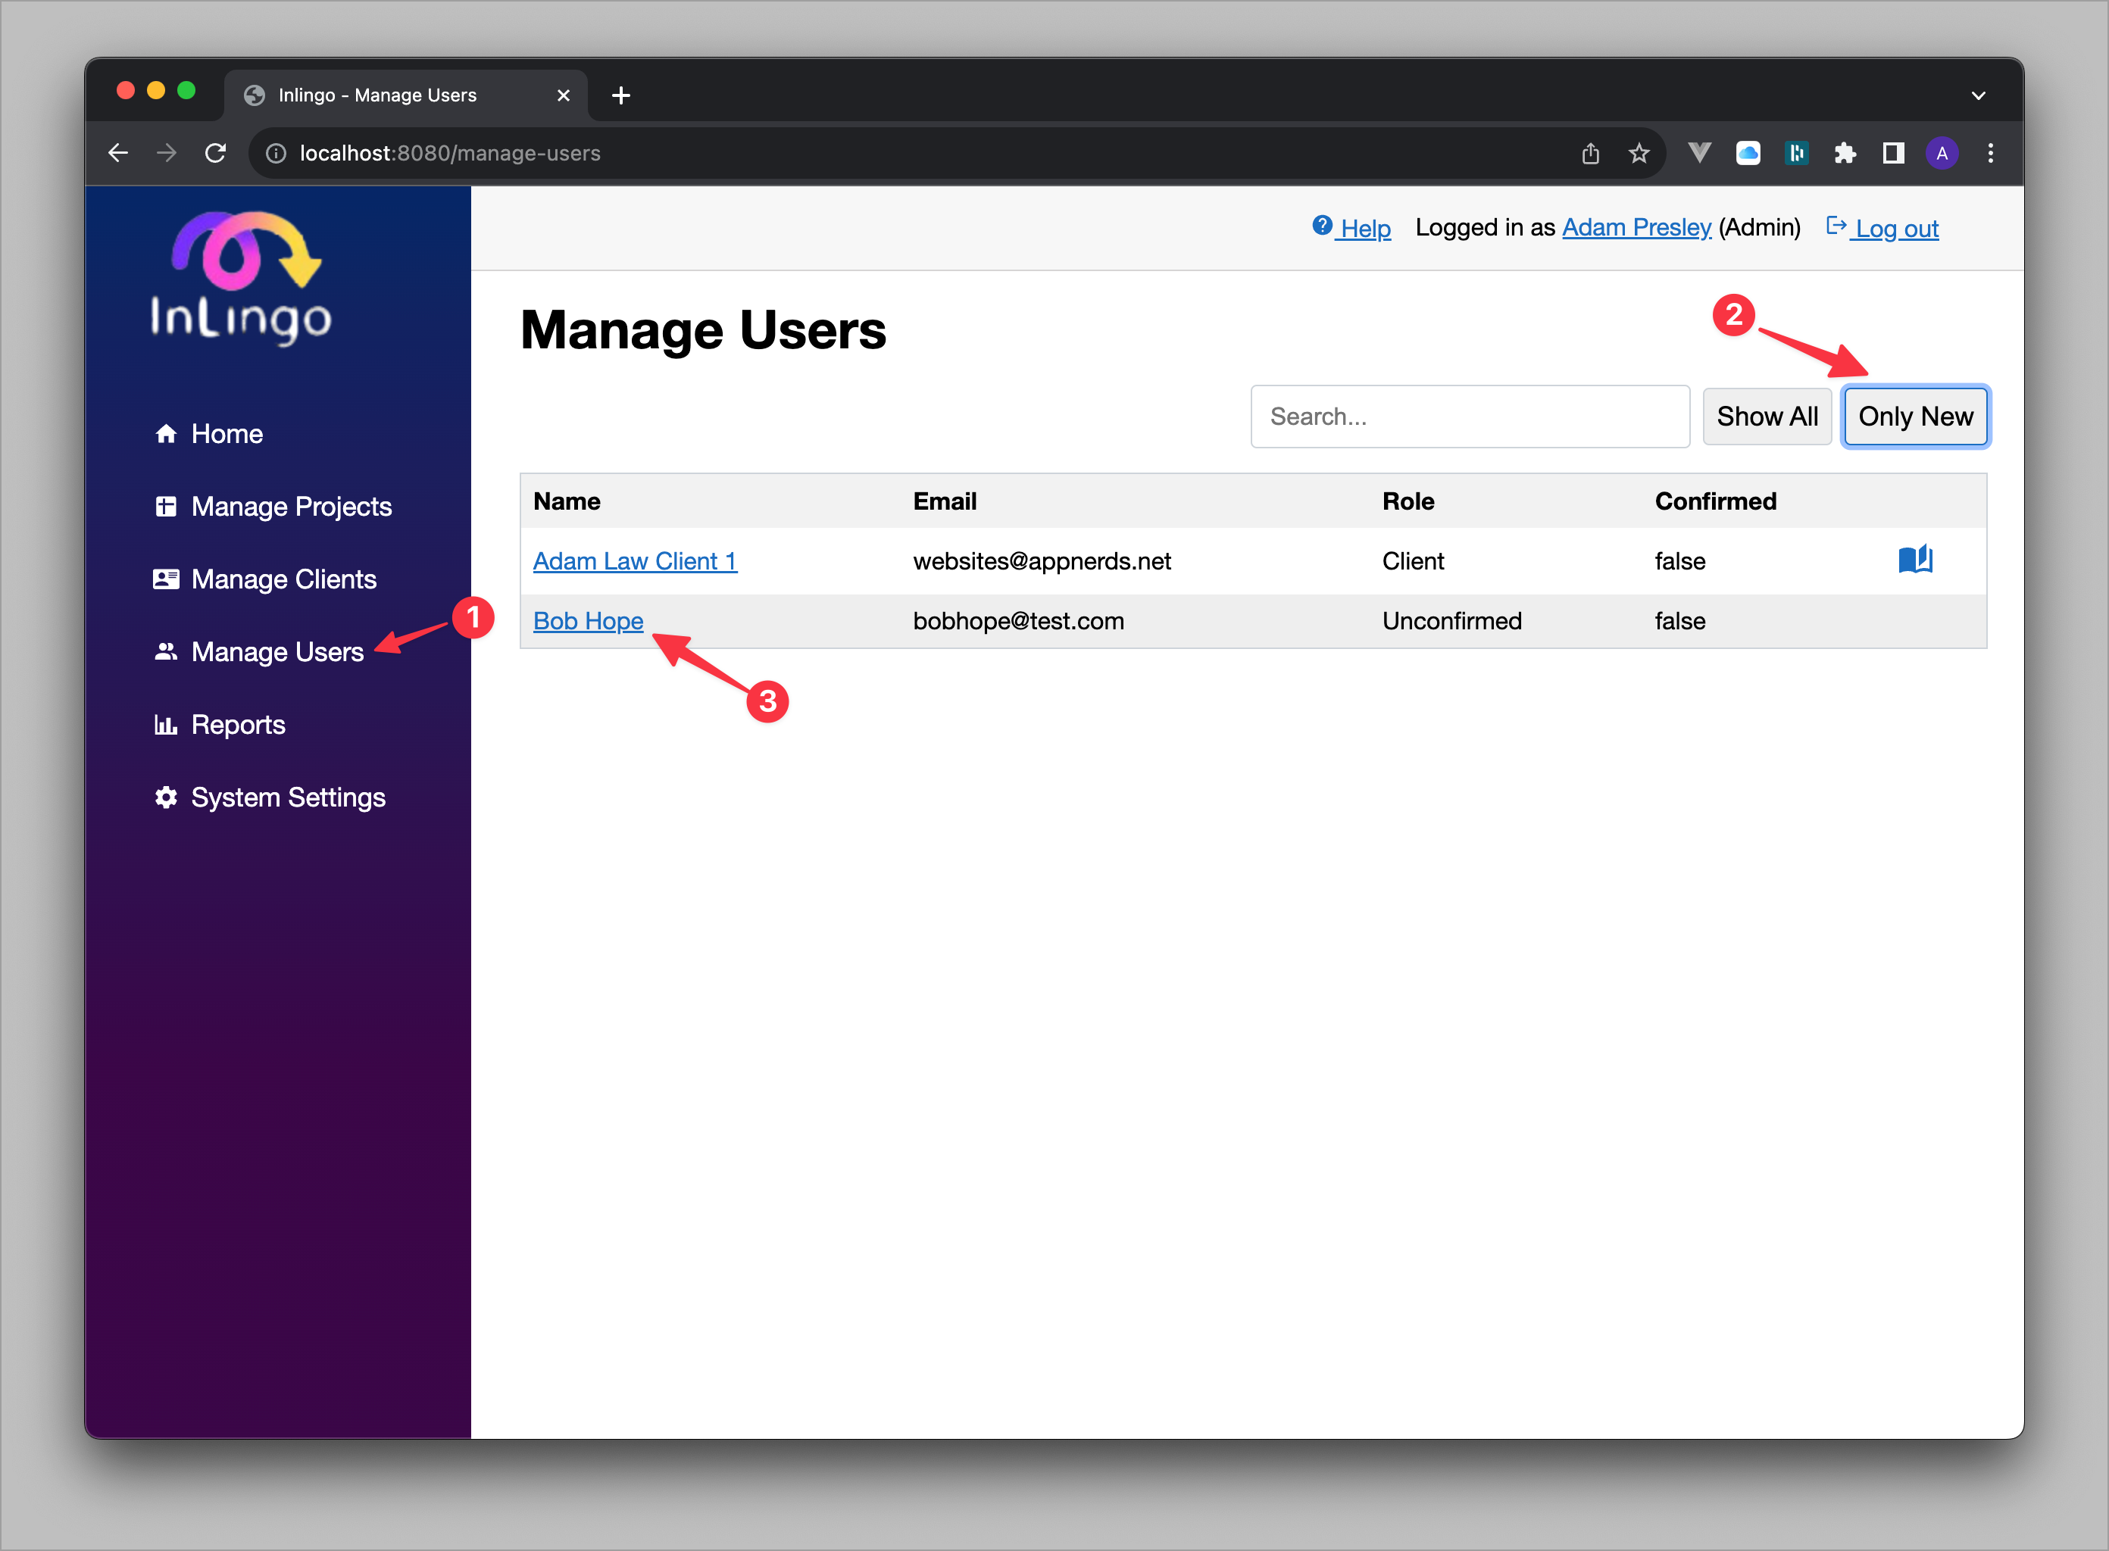The width and height of the screenshot is (2109, 1551).
Task: Enable the Only New filter
Action: point(1914,416)
